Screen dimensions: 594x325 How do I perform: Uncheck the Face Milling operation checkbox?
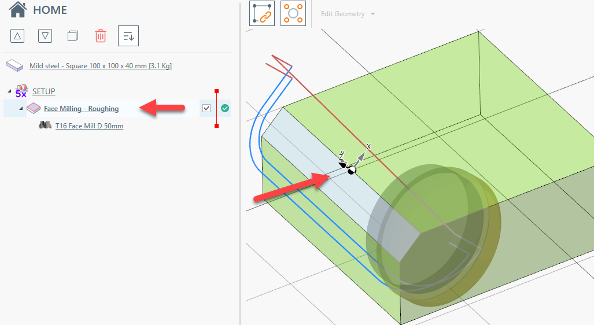pos(206,108)
